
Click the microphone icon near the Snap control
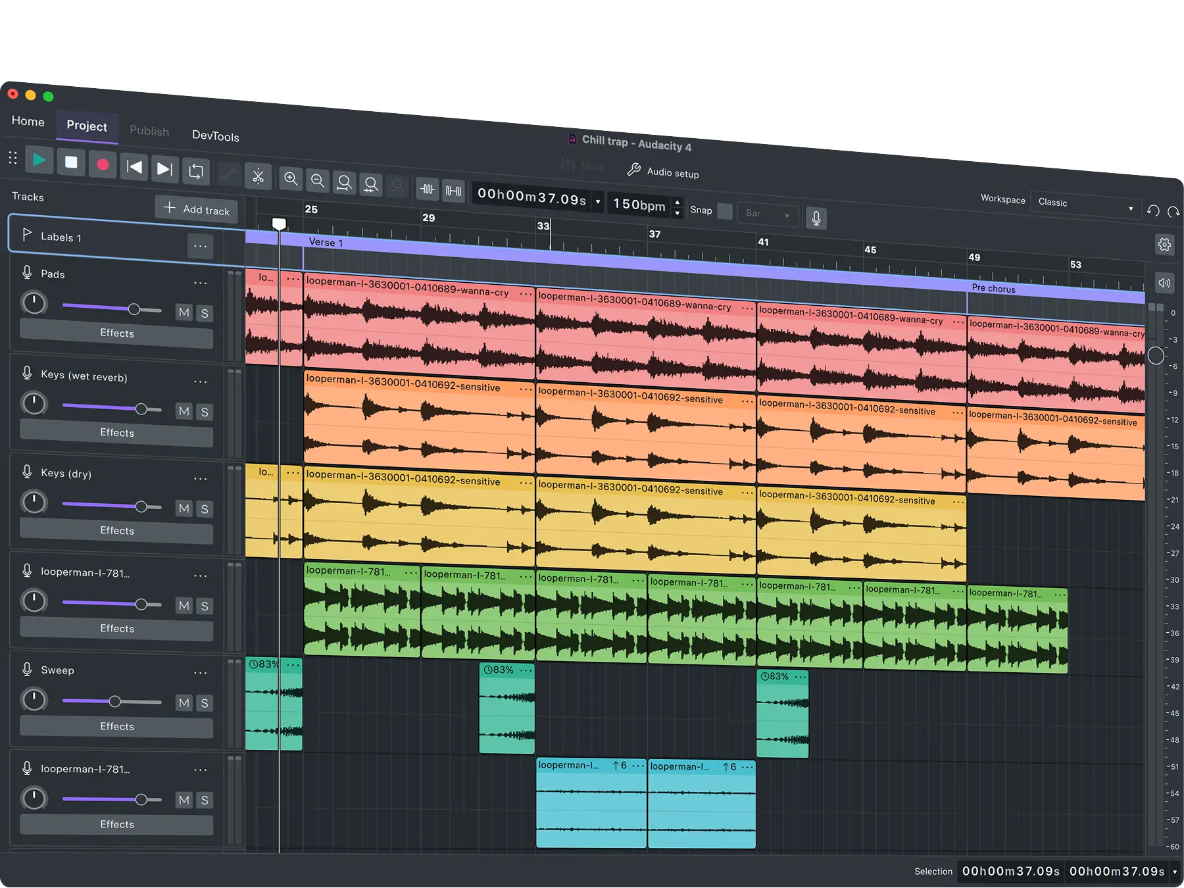pos(816,218)
